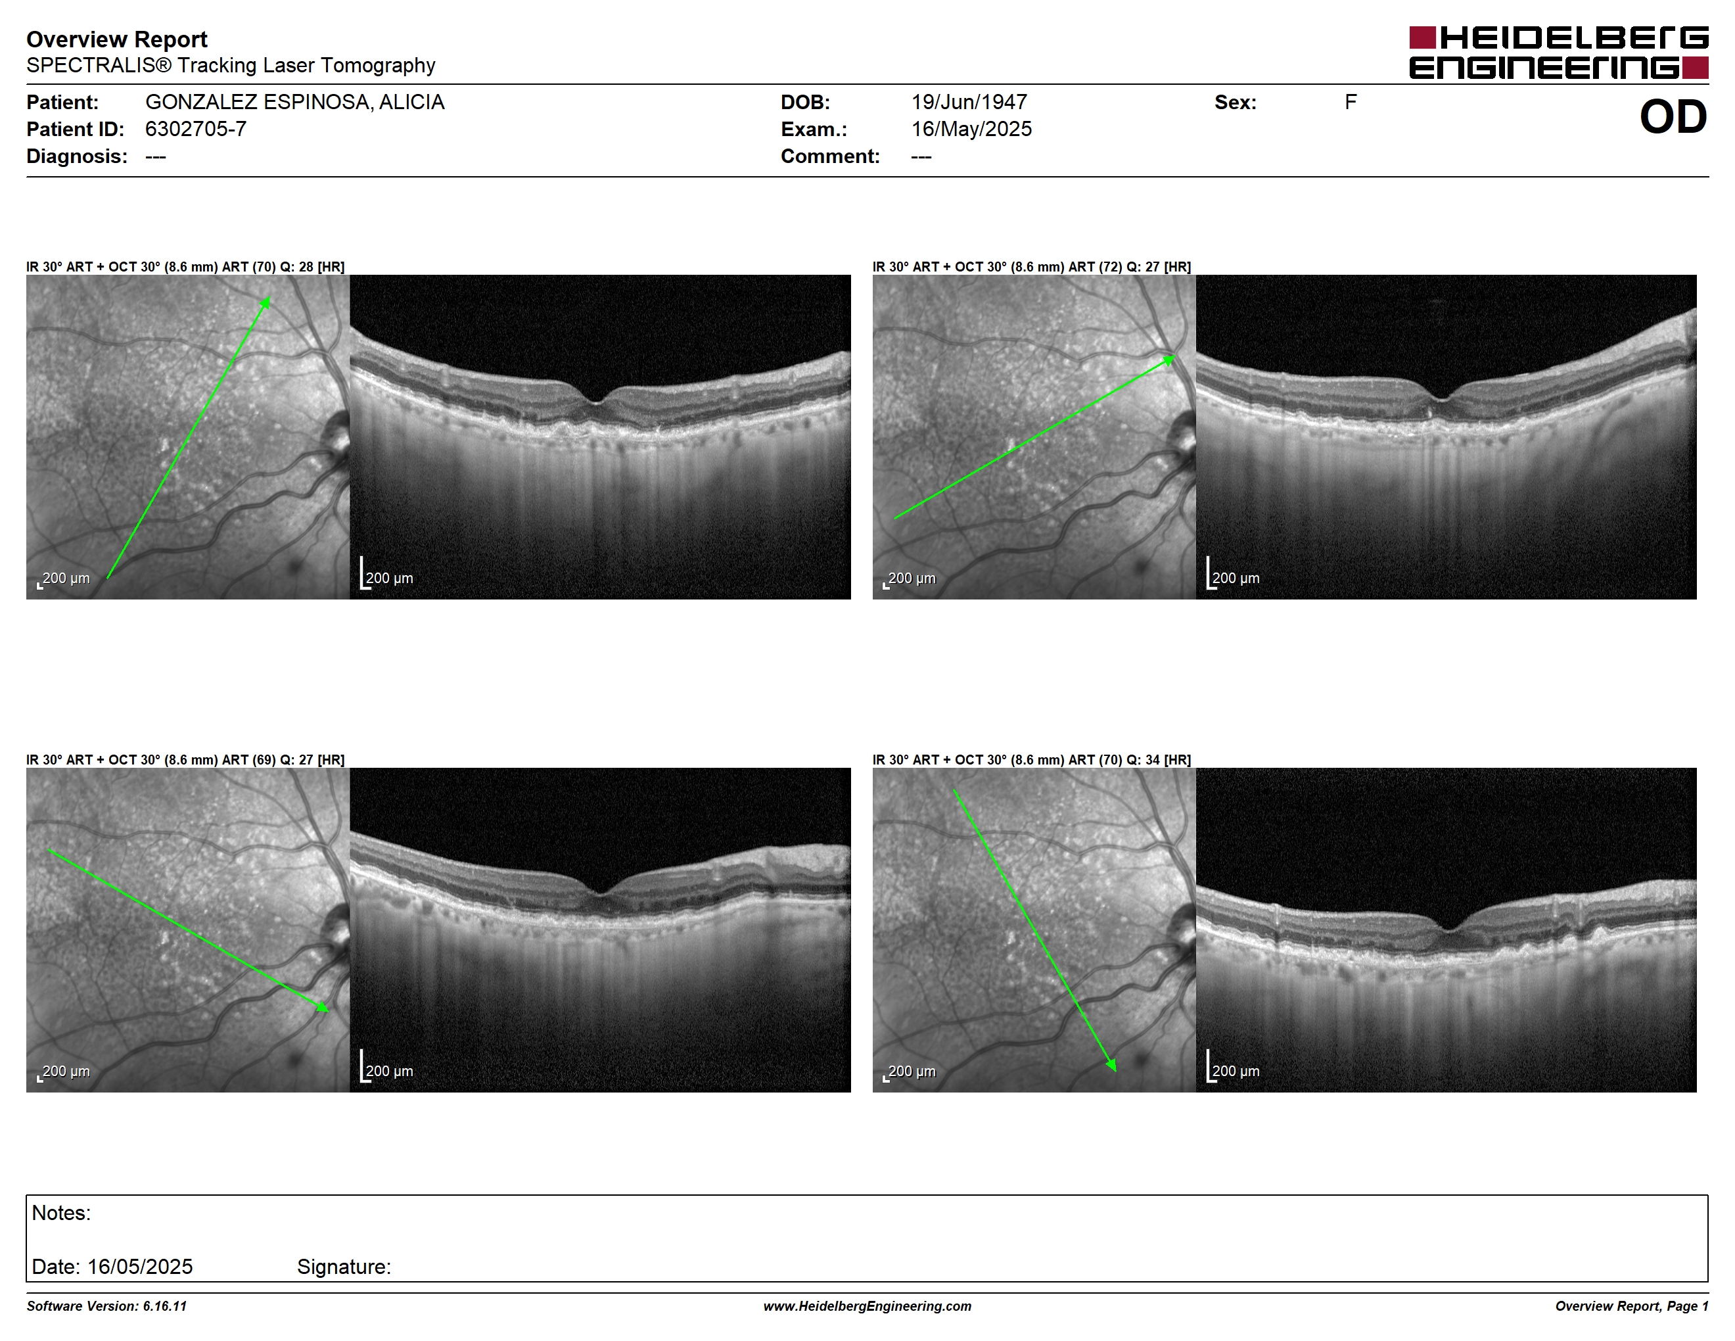The image size is (1735, 1341).
Task: Open the IR fundus image for Q: 34 scan
Action: tap(1034, 929)
